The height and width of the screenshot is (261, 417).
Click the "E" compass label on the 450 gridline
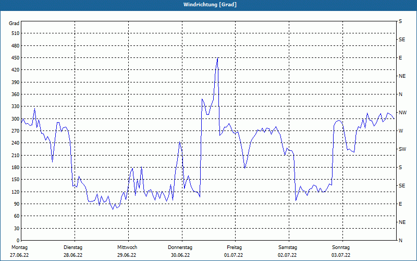pyautogui.click(x=400, y=58)
